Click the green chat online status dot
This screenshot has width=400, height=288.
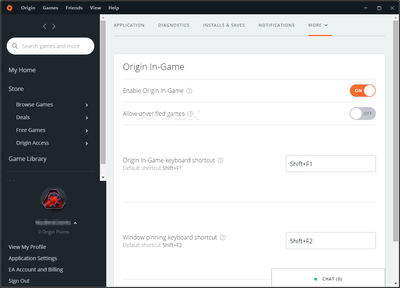point(315,279)
